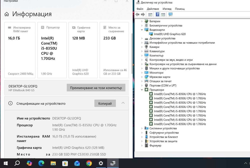Expand Дискови устройства node
This screenshot has width=250, height=168.
(142, 38)
